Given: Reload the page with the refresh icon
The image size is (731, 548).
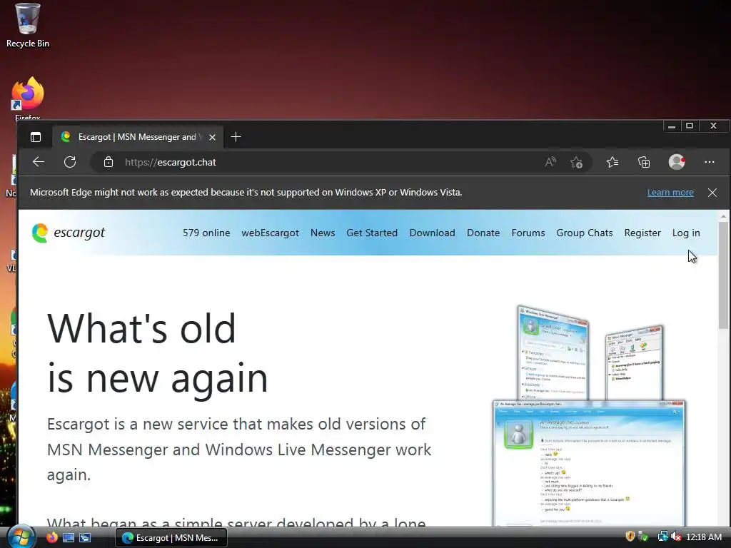Looking at the screenshot, I should pyautogui.click(x=70, y=162).
